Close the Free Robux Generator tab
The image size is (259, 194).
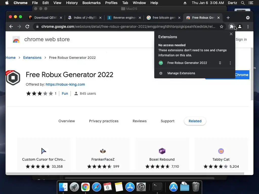[219, 18]
